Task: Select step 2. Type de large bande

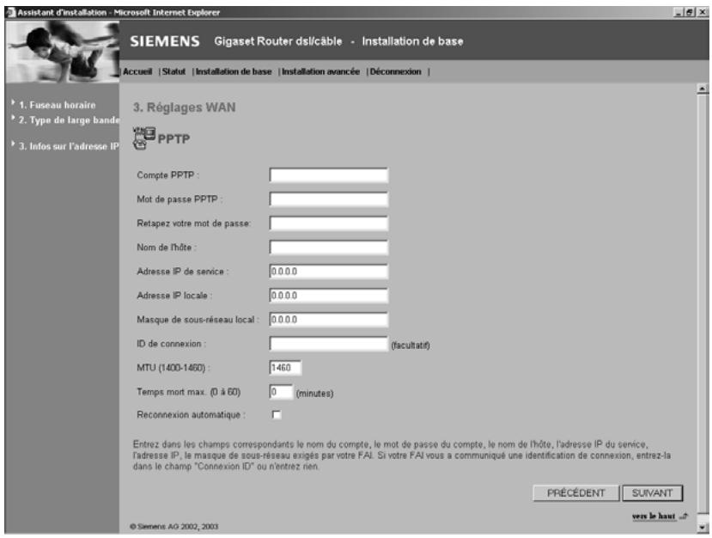Action: [69, 120]
